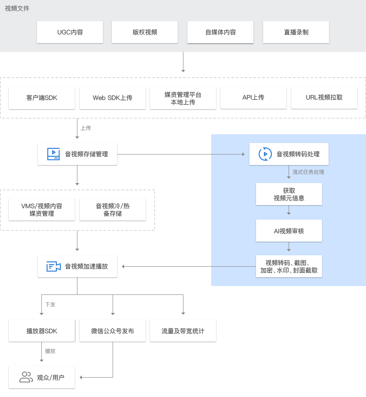Click the 播放 arrow label
The width and height of the screenshot is (366, 397).
(50, 351)
